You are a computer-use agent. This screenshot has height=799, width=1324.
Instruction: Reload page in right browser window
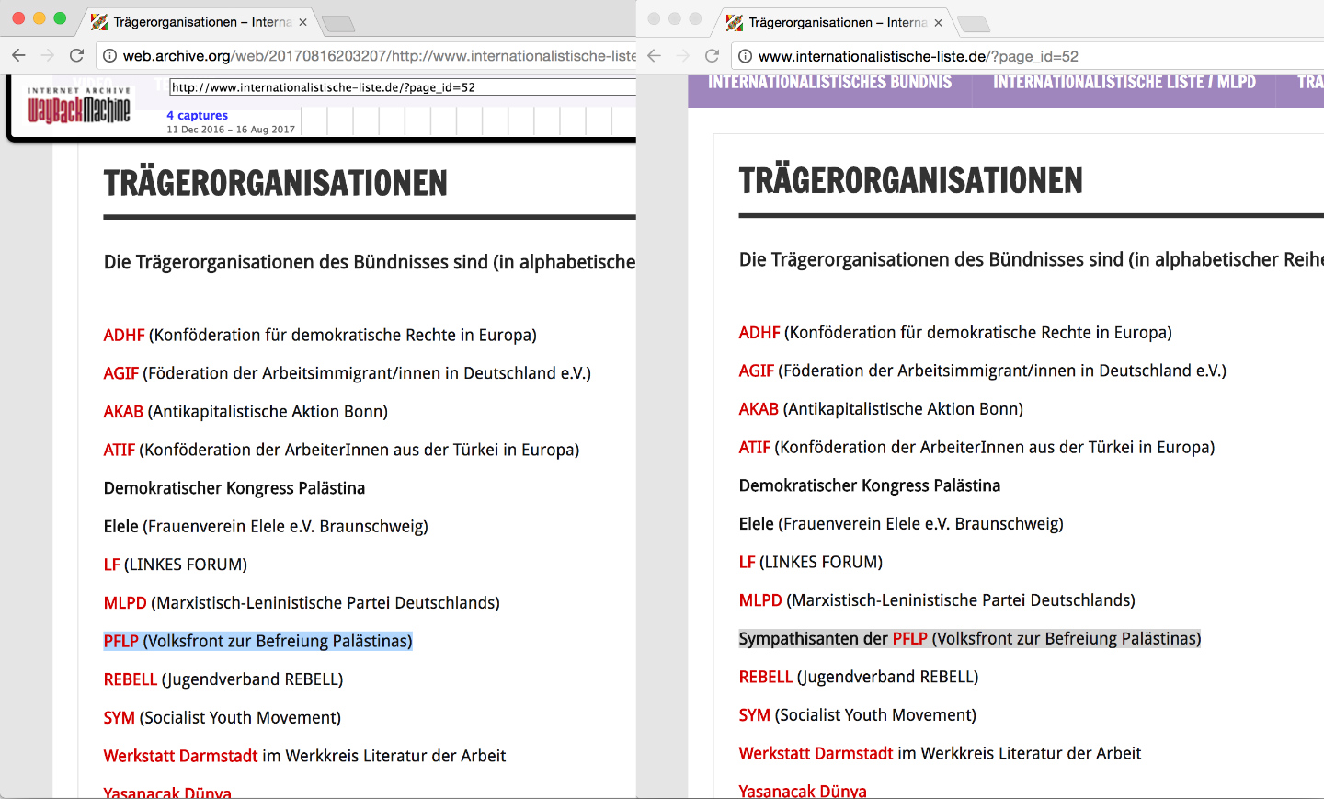712,55
